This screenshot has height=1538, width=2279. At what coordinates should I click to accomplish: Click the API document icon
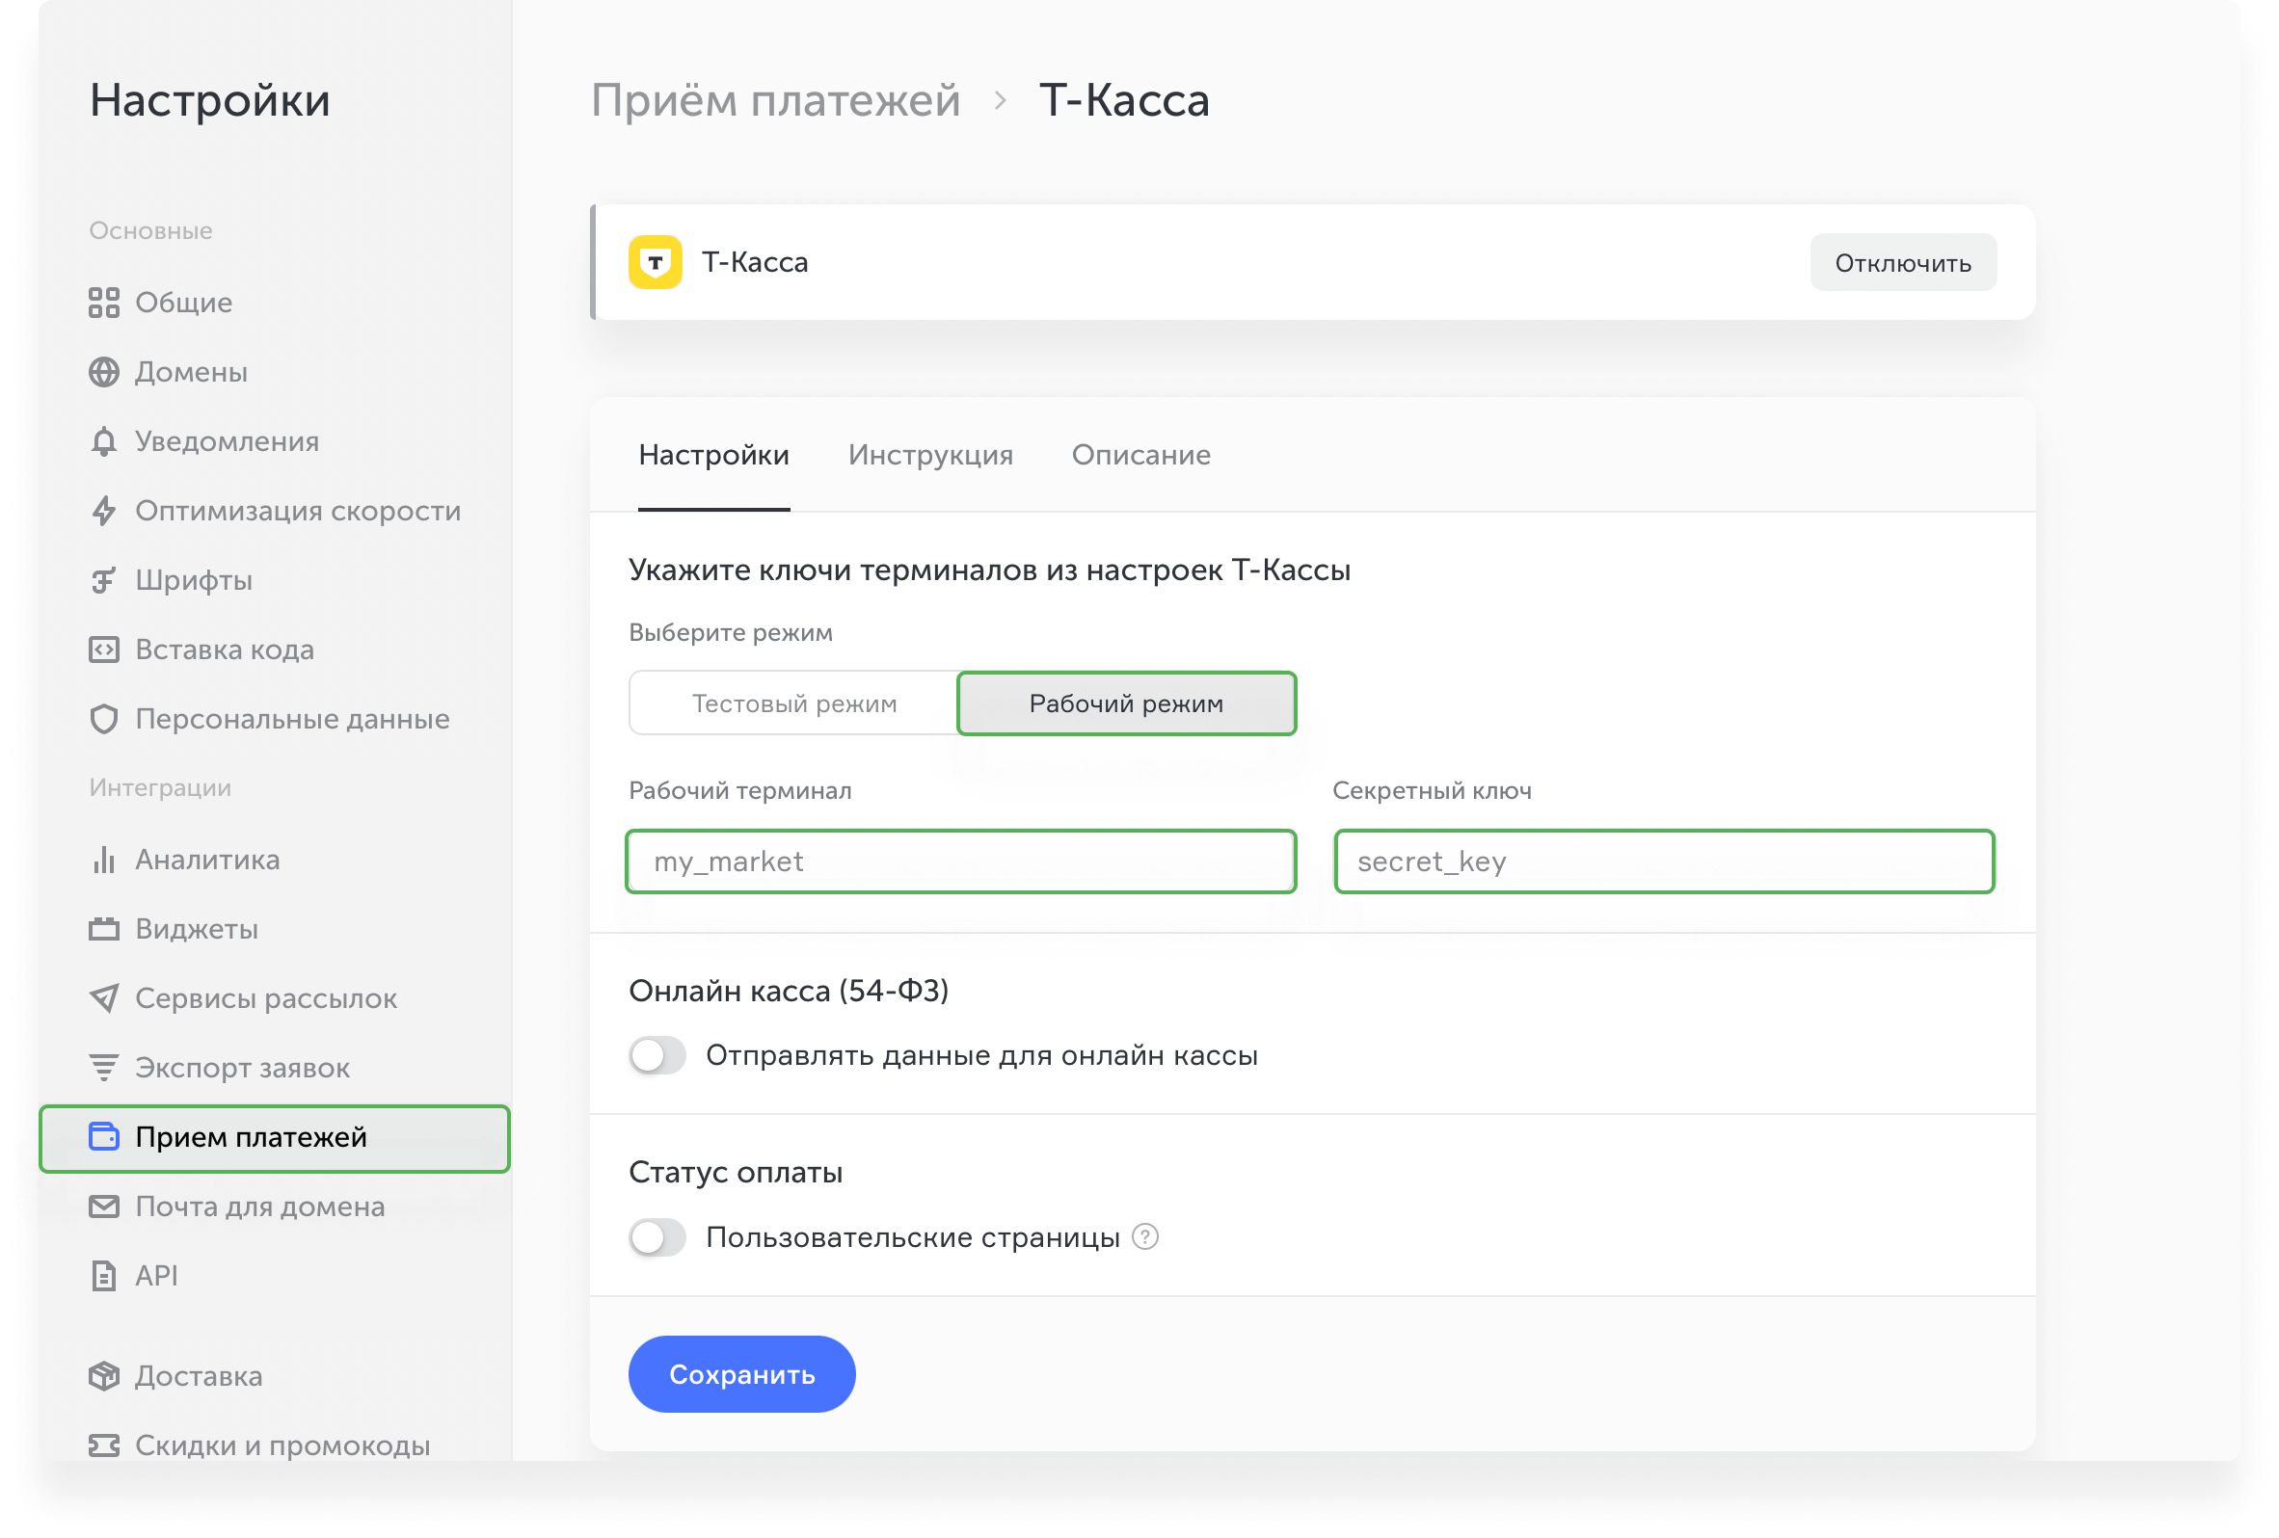(x=104, y=1276)
